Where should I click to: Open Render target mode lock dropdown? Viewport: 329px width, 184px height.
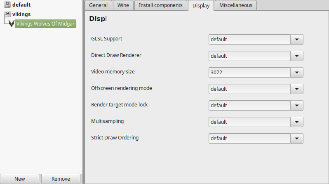tap(297, 106)
